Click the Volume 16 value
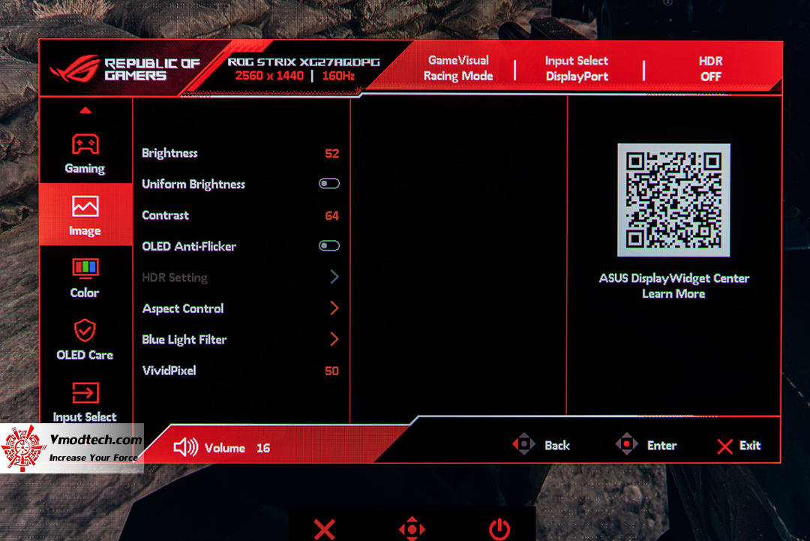Screen dimensions: 810x541 pos(263,448)
